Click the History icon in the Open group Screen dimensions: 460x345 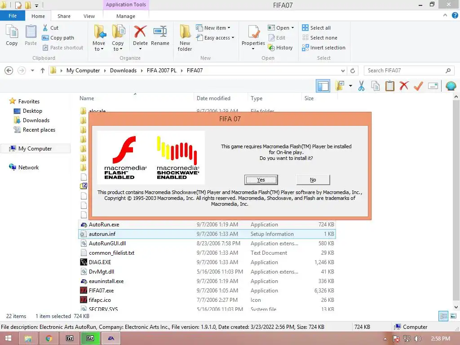[271, 48]
